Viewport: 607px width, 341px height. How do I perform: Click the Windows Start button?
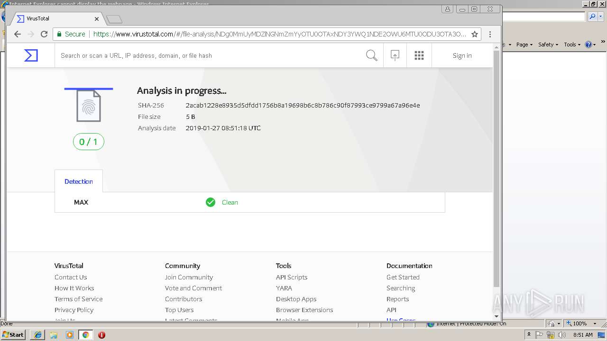(13, 334)
